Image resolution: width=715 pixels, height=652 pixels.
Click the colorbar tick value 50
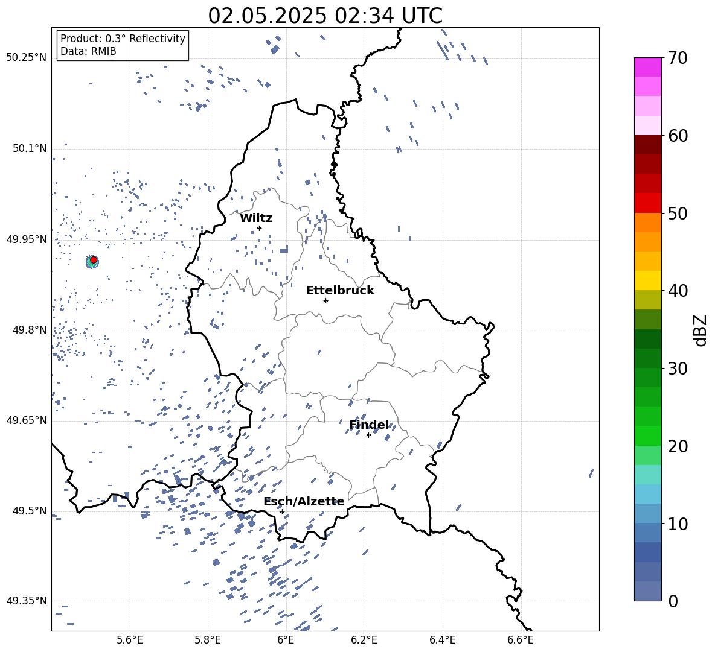click(678, 213)
